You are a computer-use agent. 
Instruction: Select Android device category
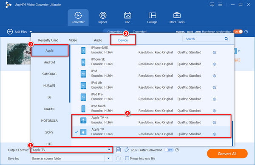tap(49, 62)
